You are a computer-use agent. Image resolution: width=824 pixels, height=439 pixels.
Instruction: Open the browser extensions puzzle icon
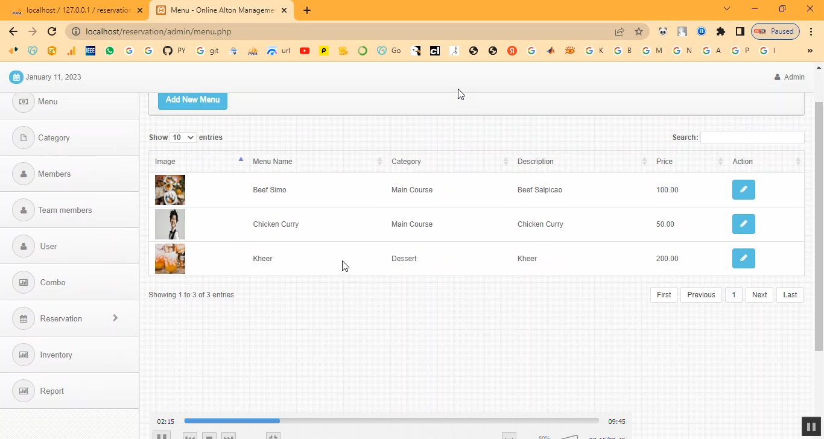(x=720, y=31)
